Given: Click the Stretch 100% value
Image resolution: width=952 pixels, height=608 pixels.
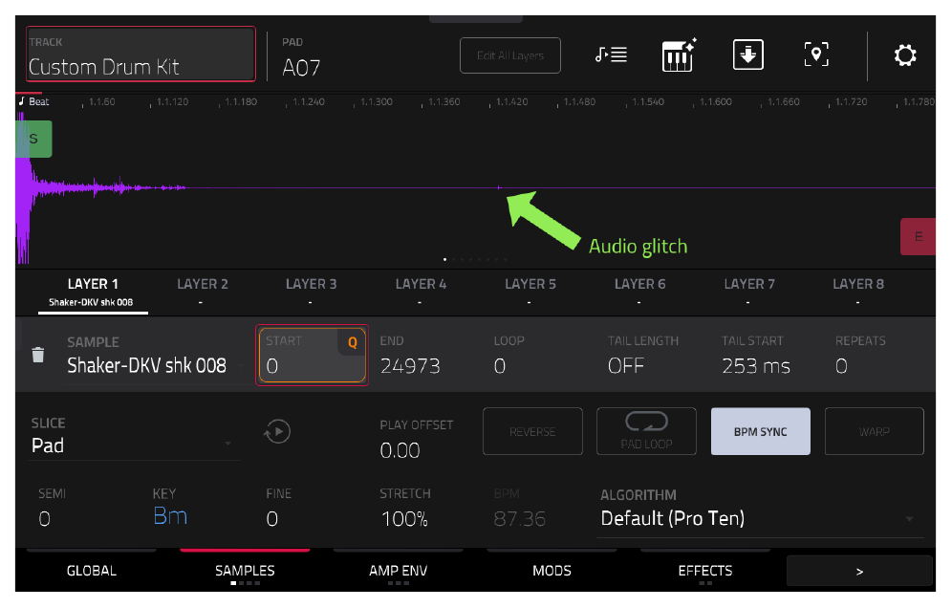Looking at the screenshot, I should click(x=404, y=519).
